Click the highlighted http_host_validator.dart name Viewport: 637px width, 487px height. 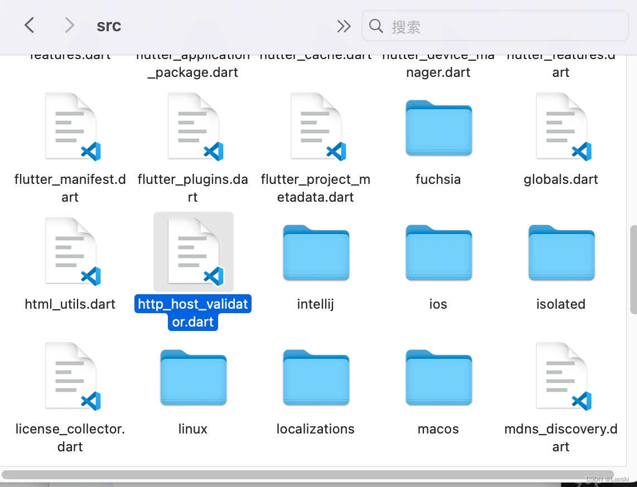(193, 313)
